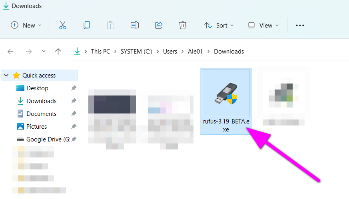349x199 pixels.
Task: Click Users in the address path
Action: [x=170, y=52]
